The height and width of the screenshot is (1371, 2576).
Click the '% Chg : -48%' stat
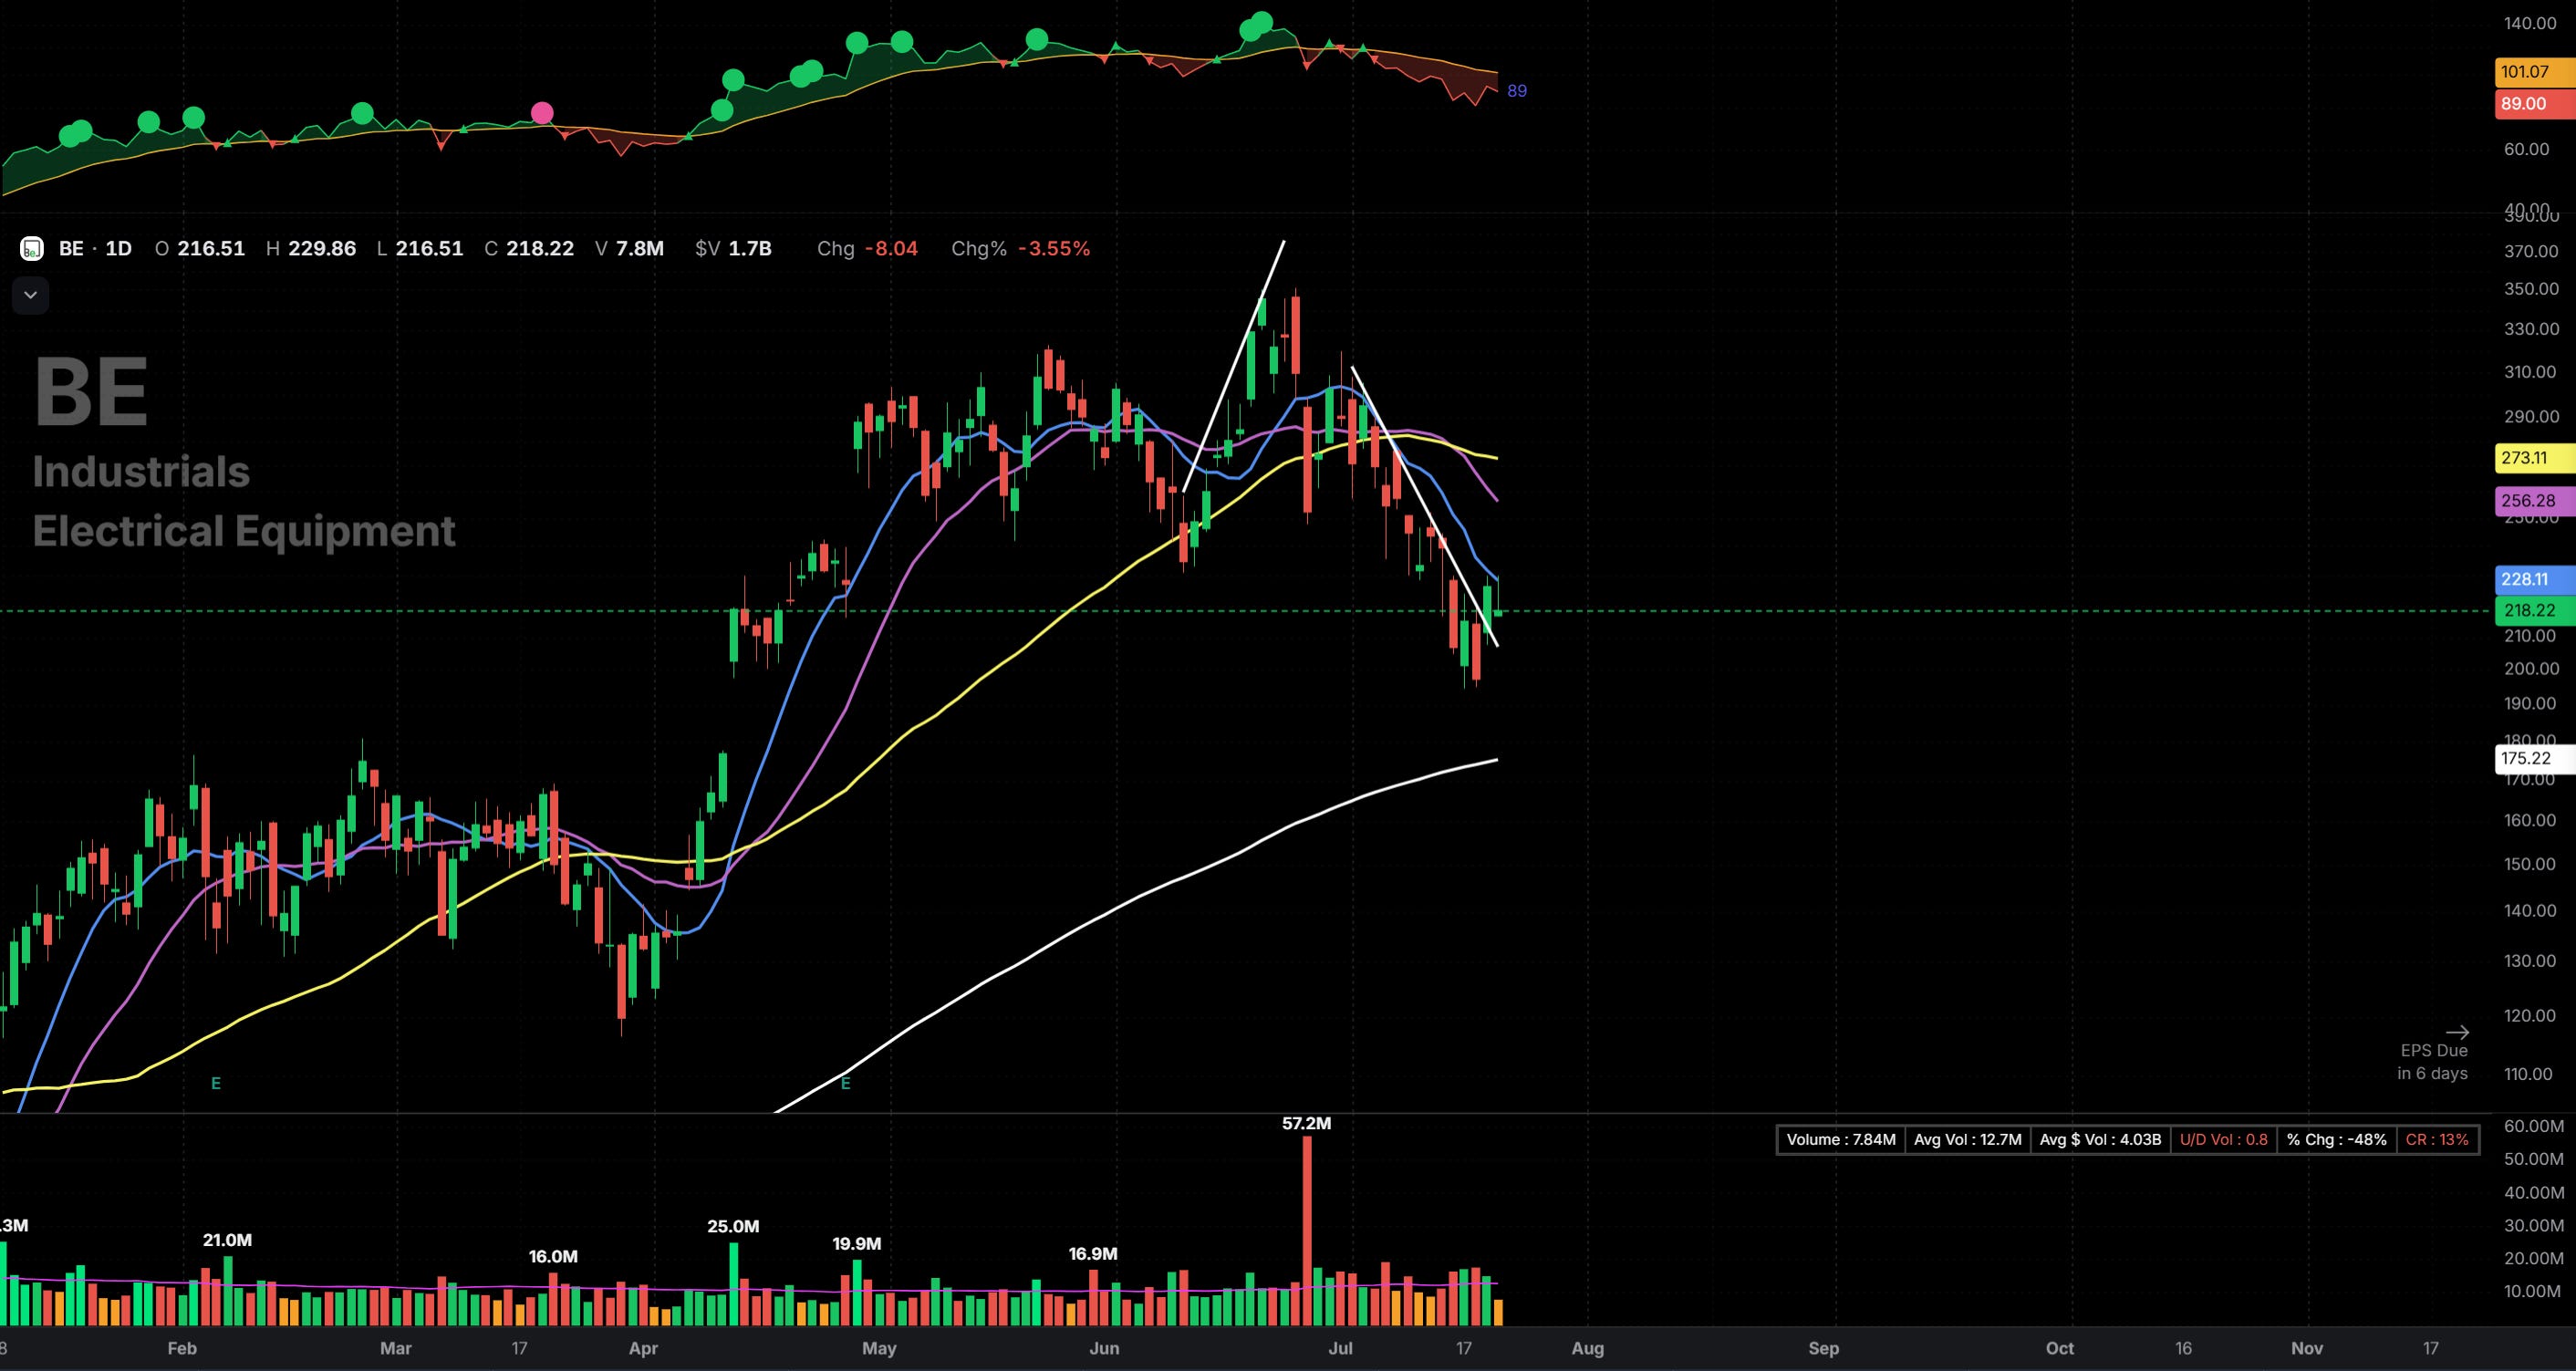pyautogui.click(x=2336, y=1140)
